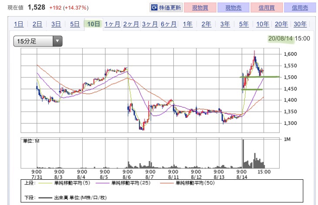Screen dimensions: 318x205
Task: Select the 5日 chart period
Action: (75, 24)
